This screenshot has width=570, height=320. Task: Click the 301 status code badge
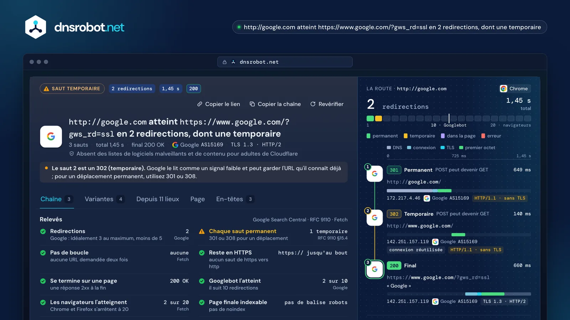(x=394, y=170)
